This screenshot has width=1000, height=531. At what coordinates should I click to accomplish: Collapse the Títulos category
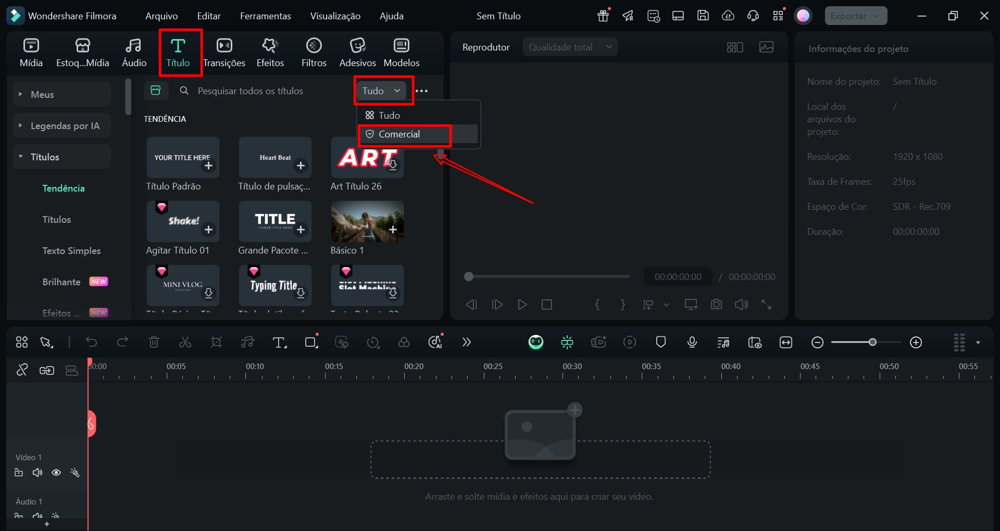62,157
